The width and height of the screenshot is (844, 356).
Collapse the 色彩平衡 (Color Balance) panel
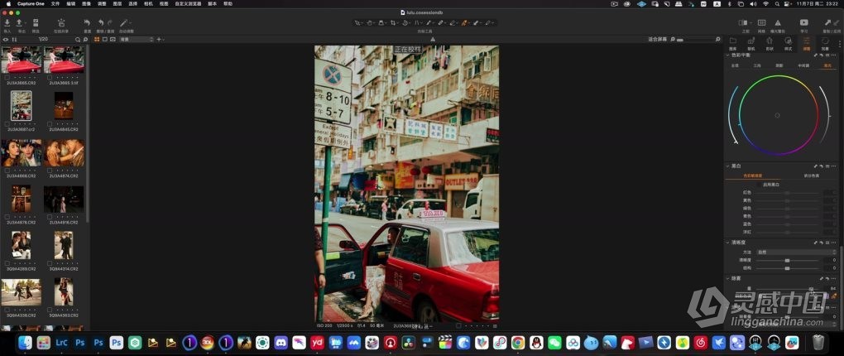[727, 55]
